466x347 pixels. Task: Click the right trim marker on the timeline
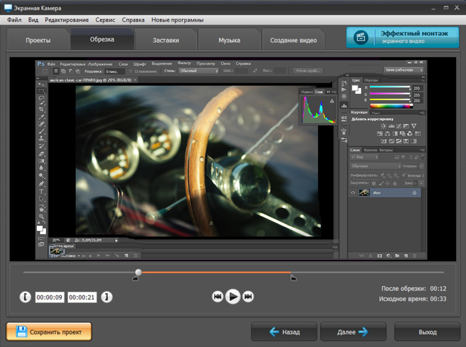click(293, 278)
